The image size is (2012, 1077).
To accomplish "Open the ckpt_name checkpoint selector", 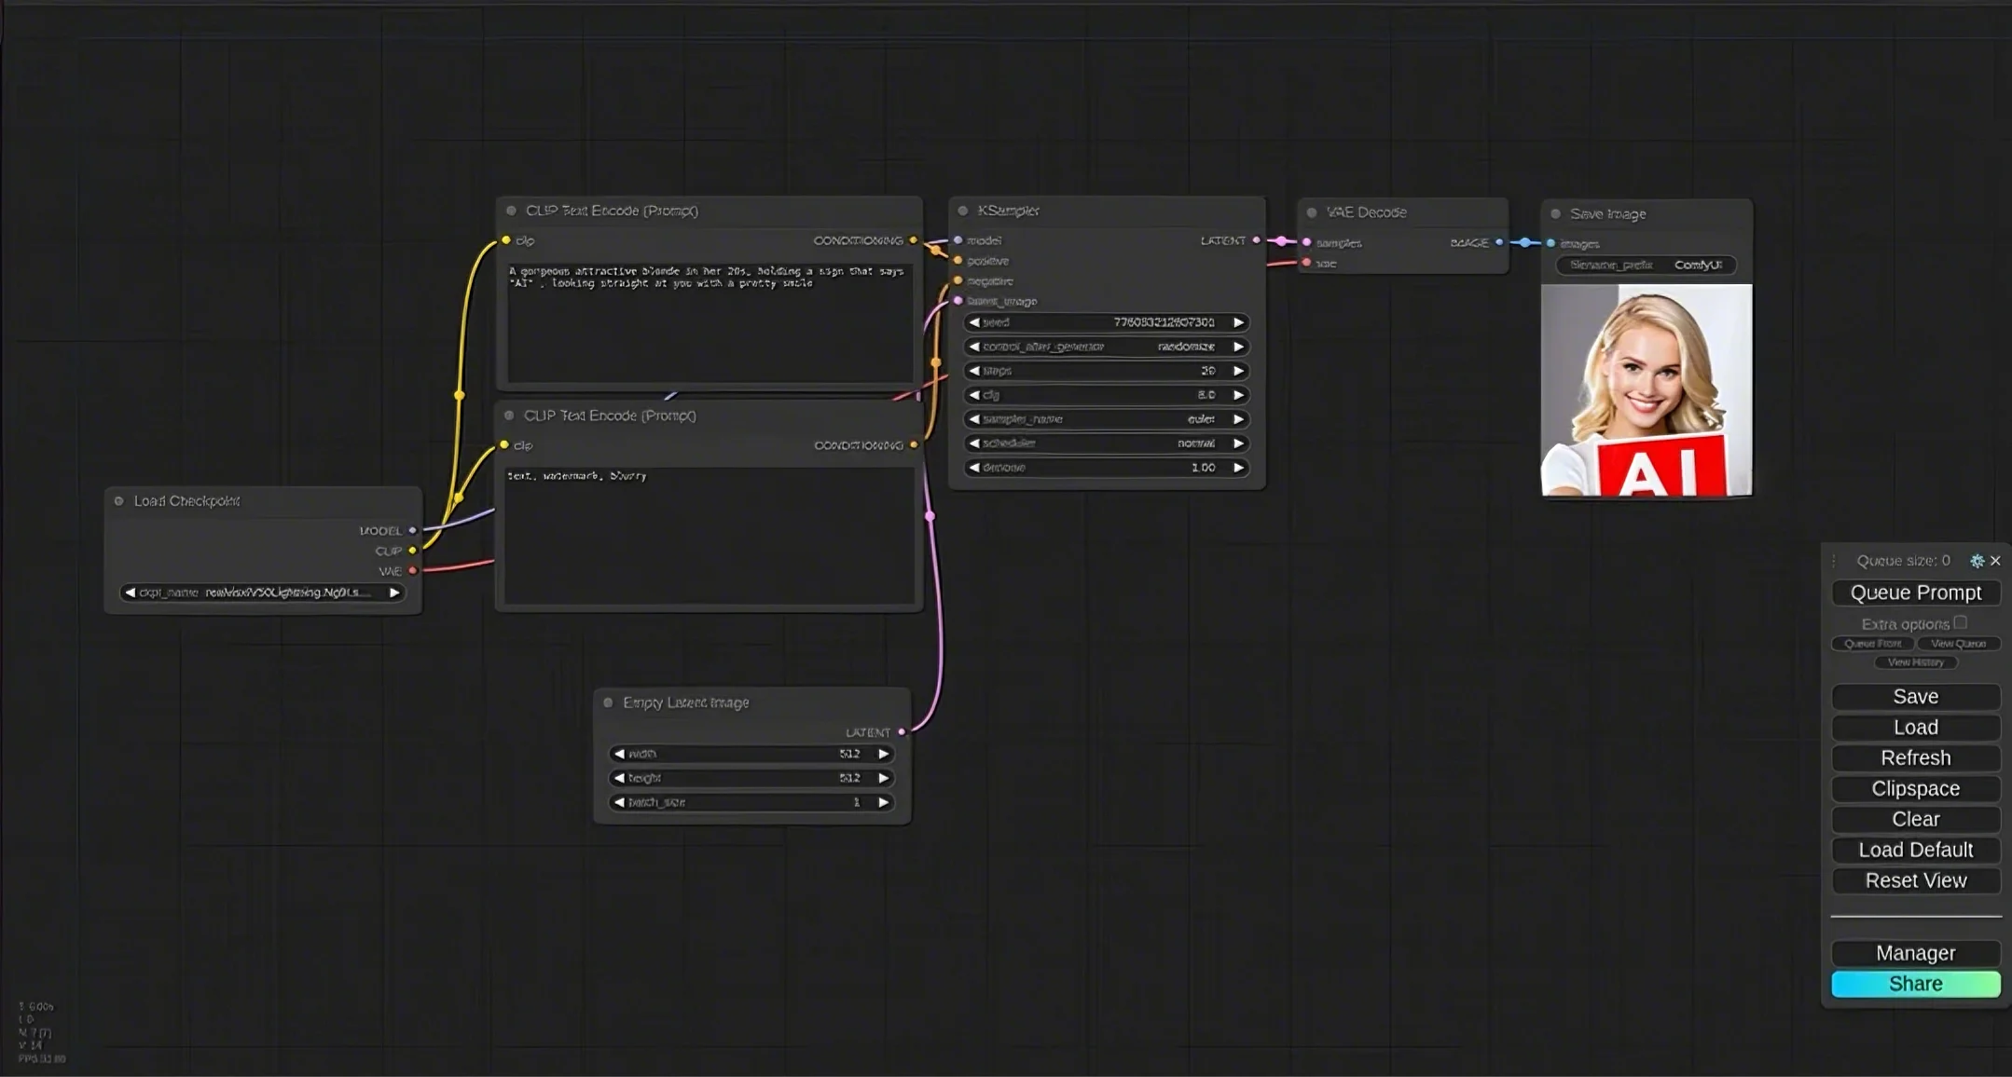I will 262,593.
